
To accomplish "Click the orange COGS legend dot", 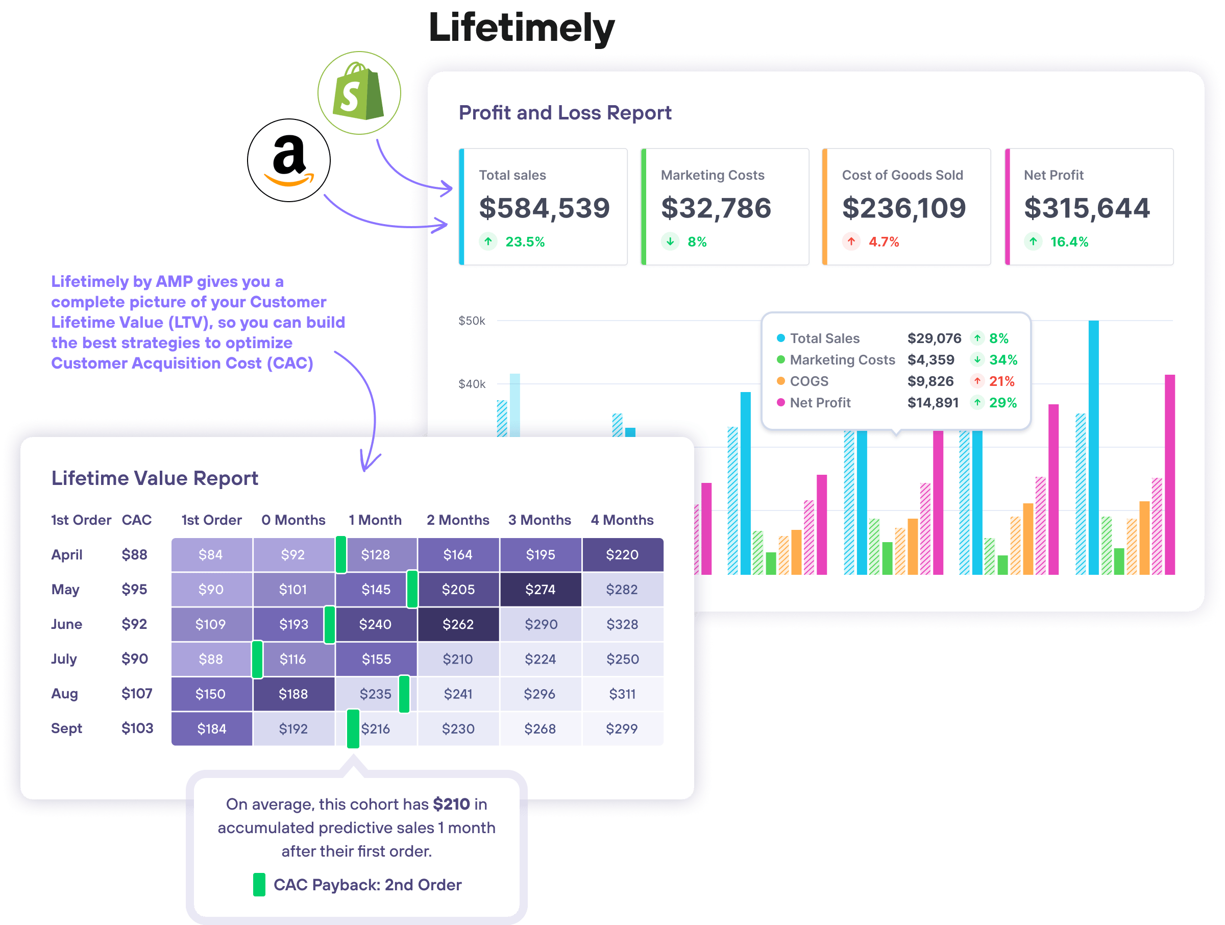I will pyautogui.click(x=781, y=381).
